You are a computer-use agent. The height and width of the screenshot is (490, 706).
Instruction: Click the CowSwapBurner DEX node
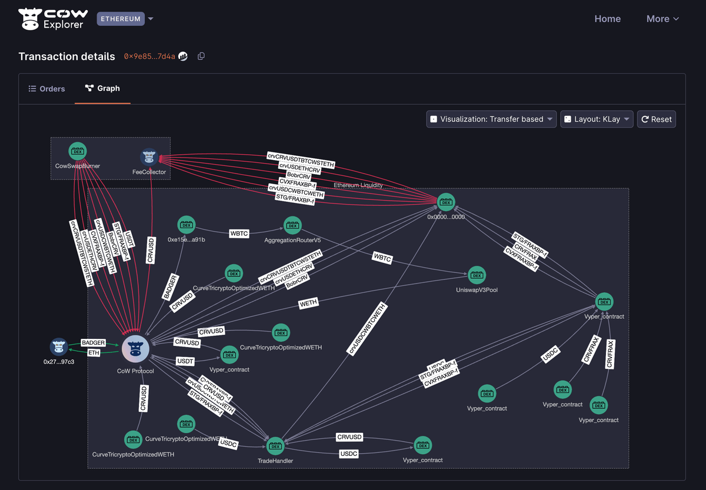coord(78,151)
